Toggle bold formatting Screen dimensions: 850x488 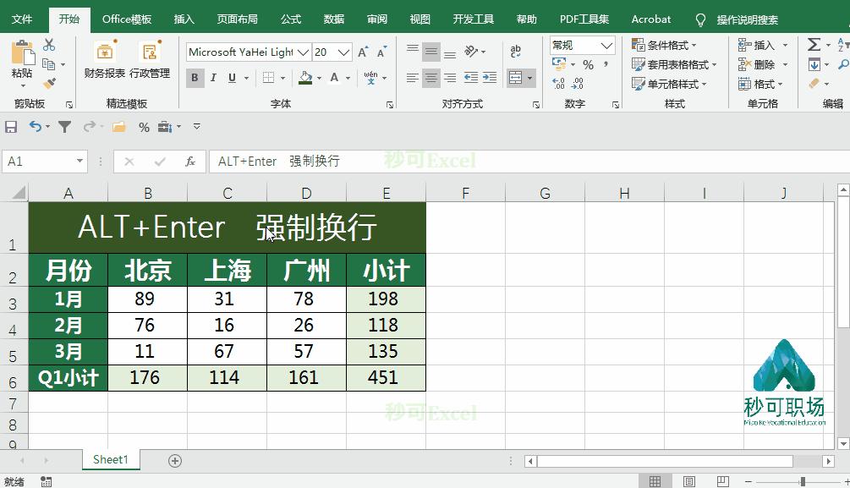tap(195, 77)
